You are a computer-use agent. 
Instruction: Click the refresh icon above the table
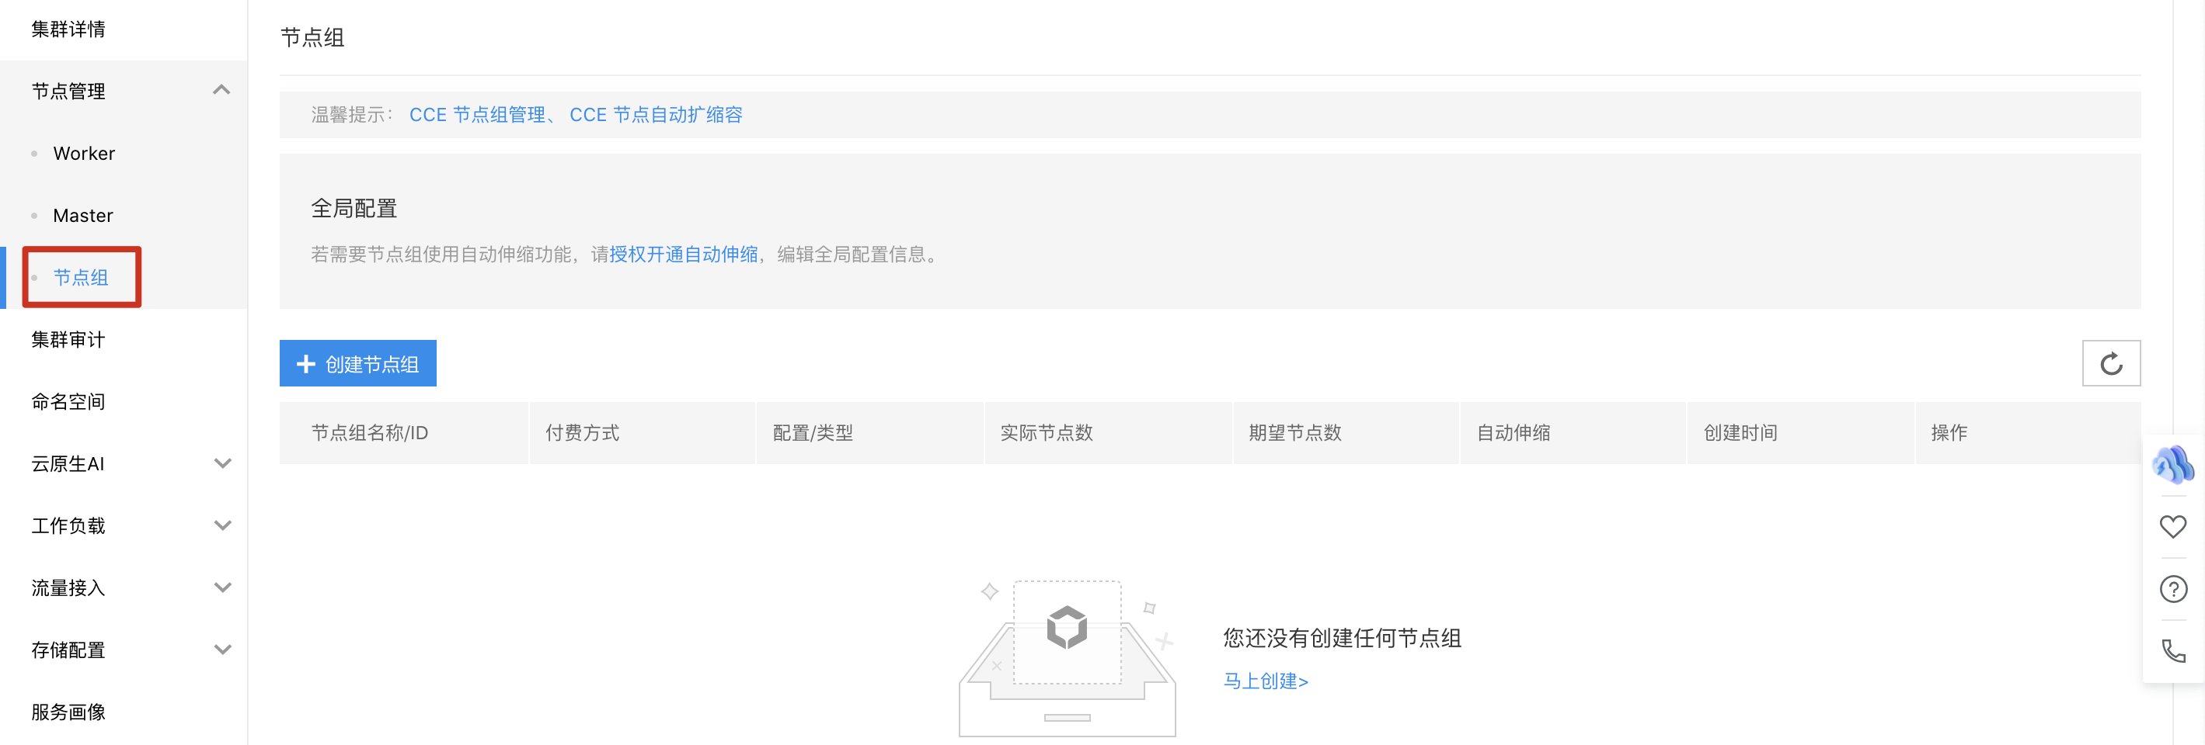(2111, 363)
